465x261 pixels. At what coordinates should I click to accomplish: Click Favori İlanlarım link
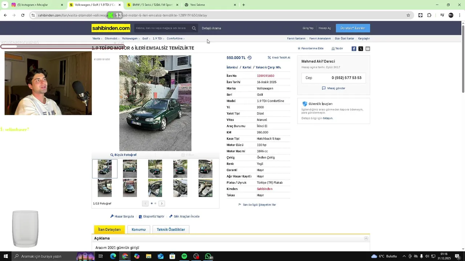tap(296, 38)
